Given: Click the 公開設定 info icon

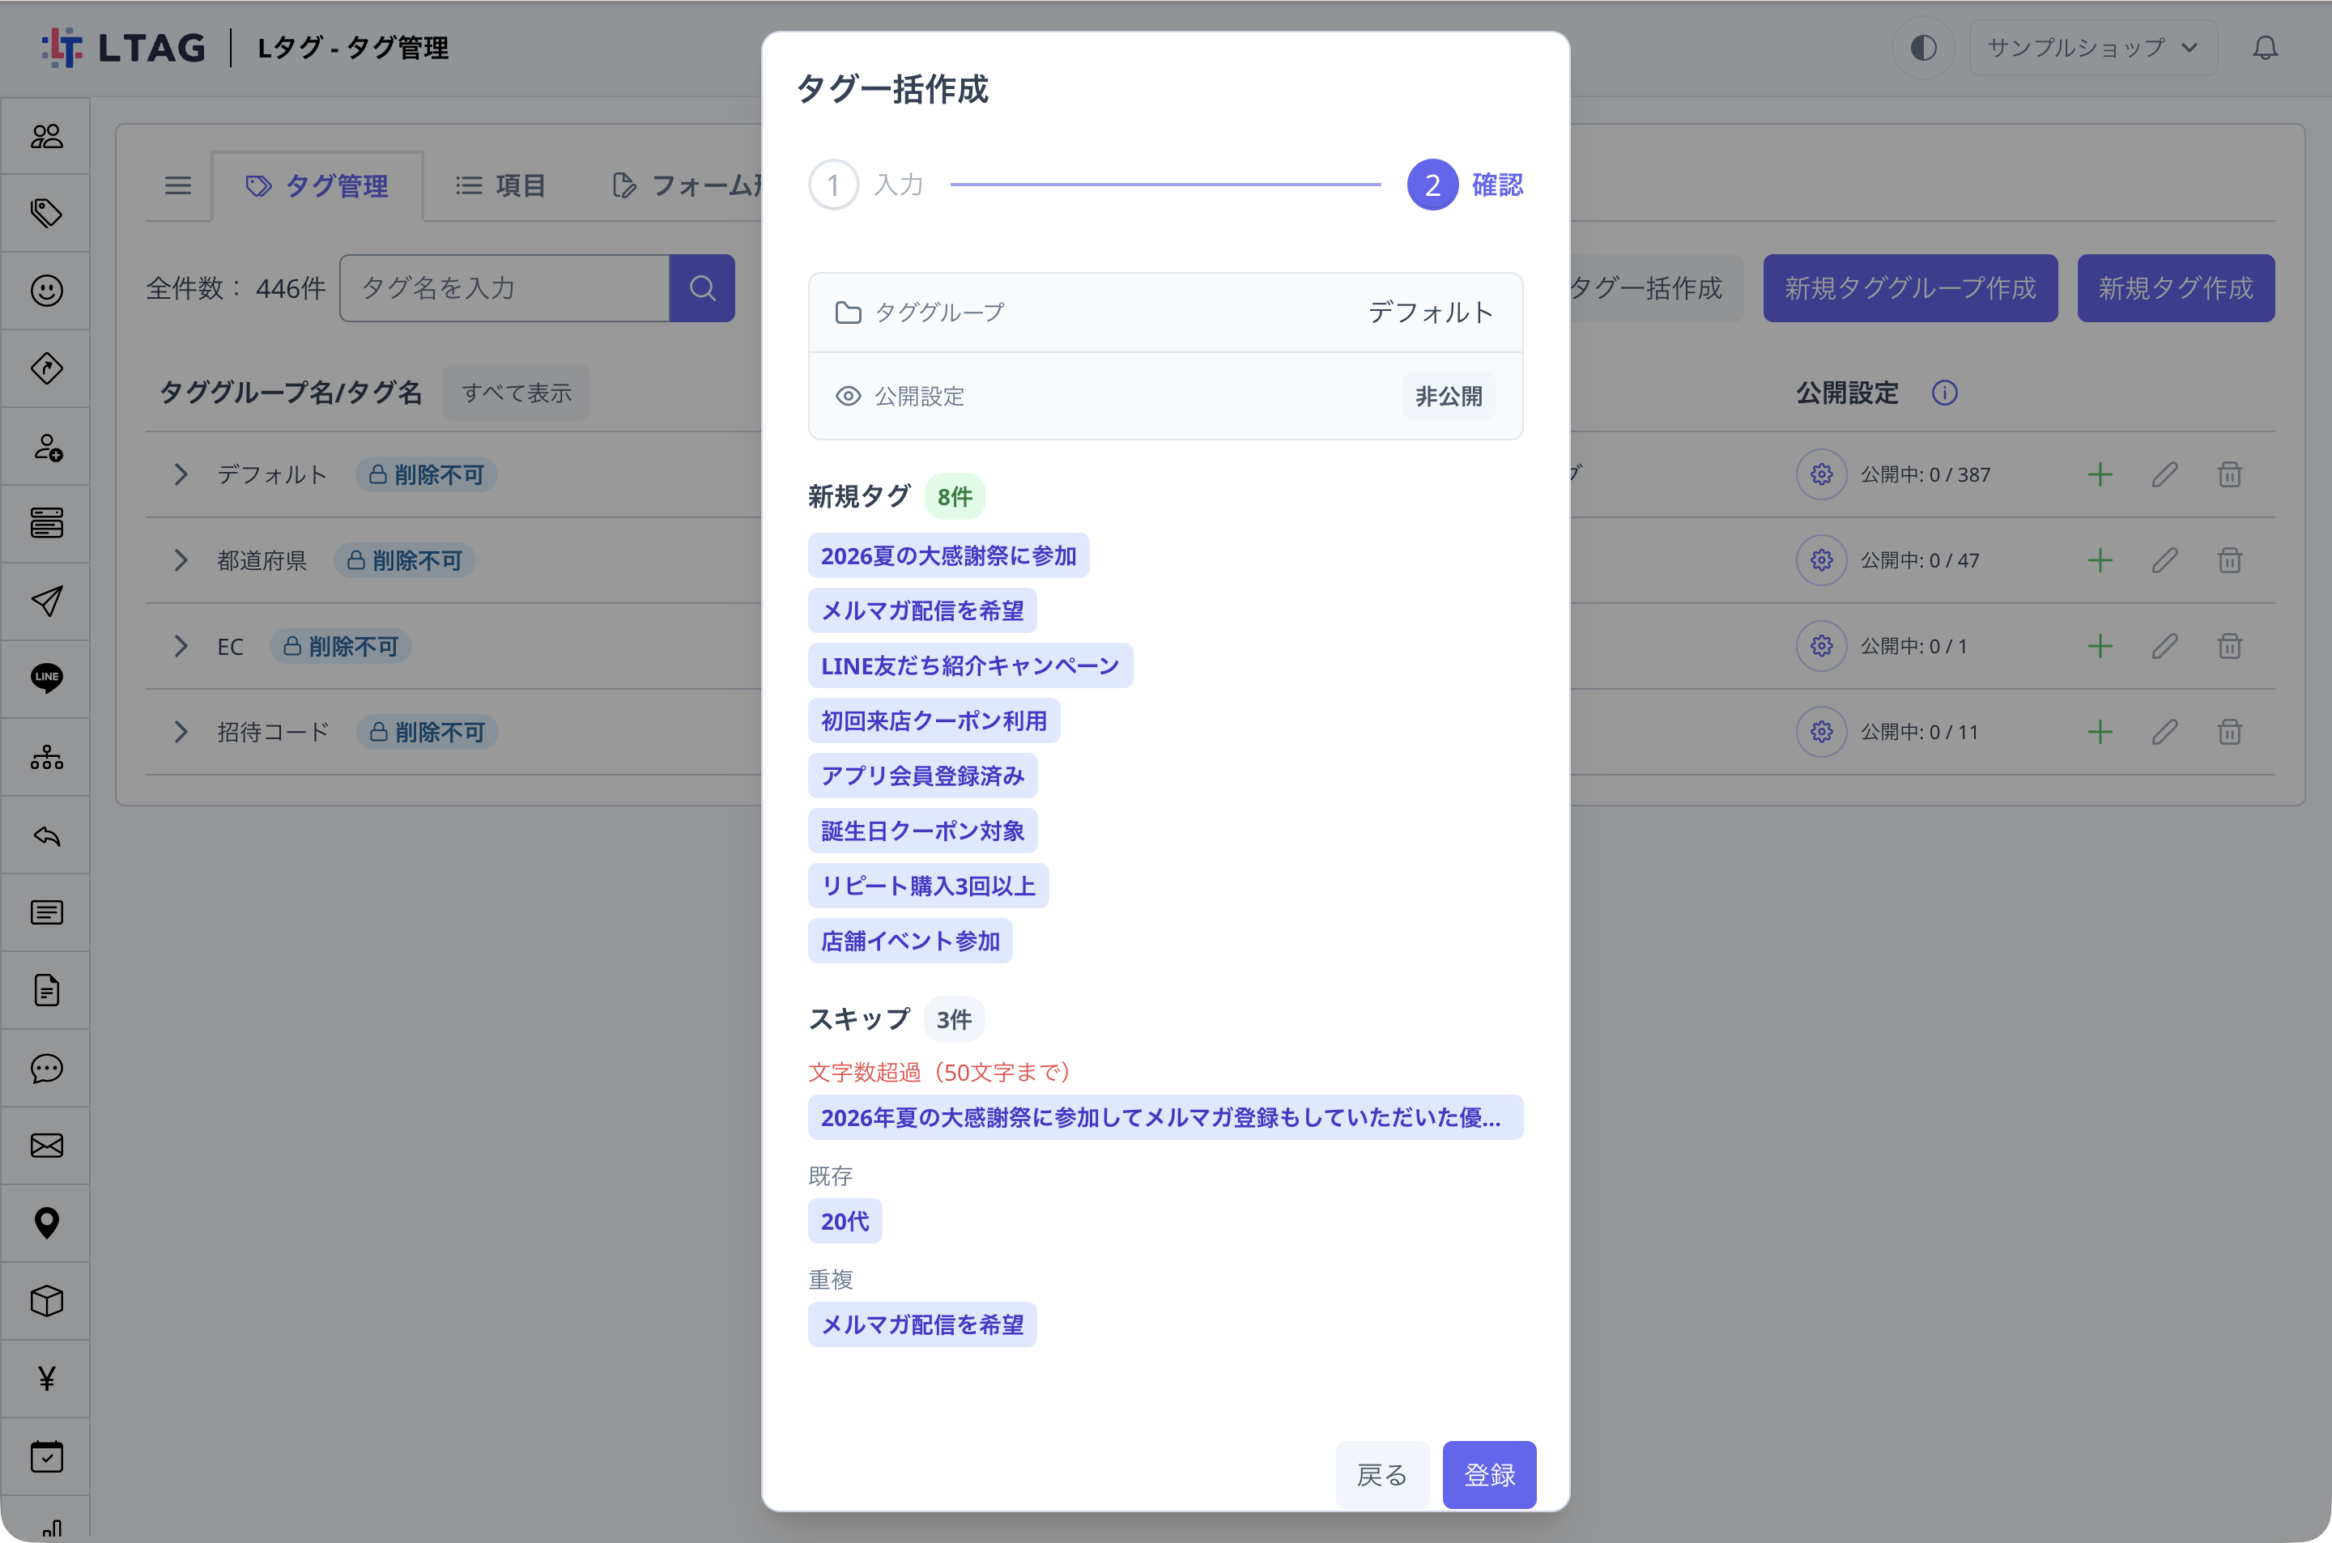Looking at the screenshot, I should pyautogui.click(x=1944, y=393).
